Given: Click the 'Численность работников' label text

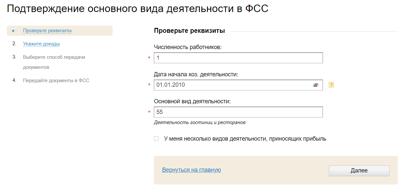Looking at the screenshot, I should point(187,47).
